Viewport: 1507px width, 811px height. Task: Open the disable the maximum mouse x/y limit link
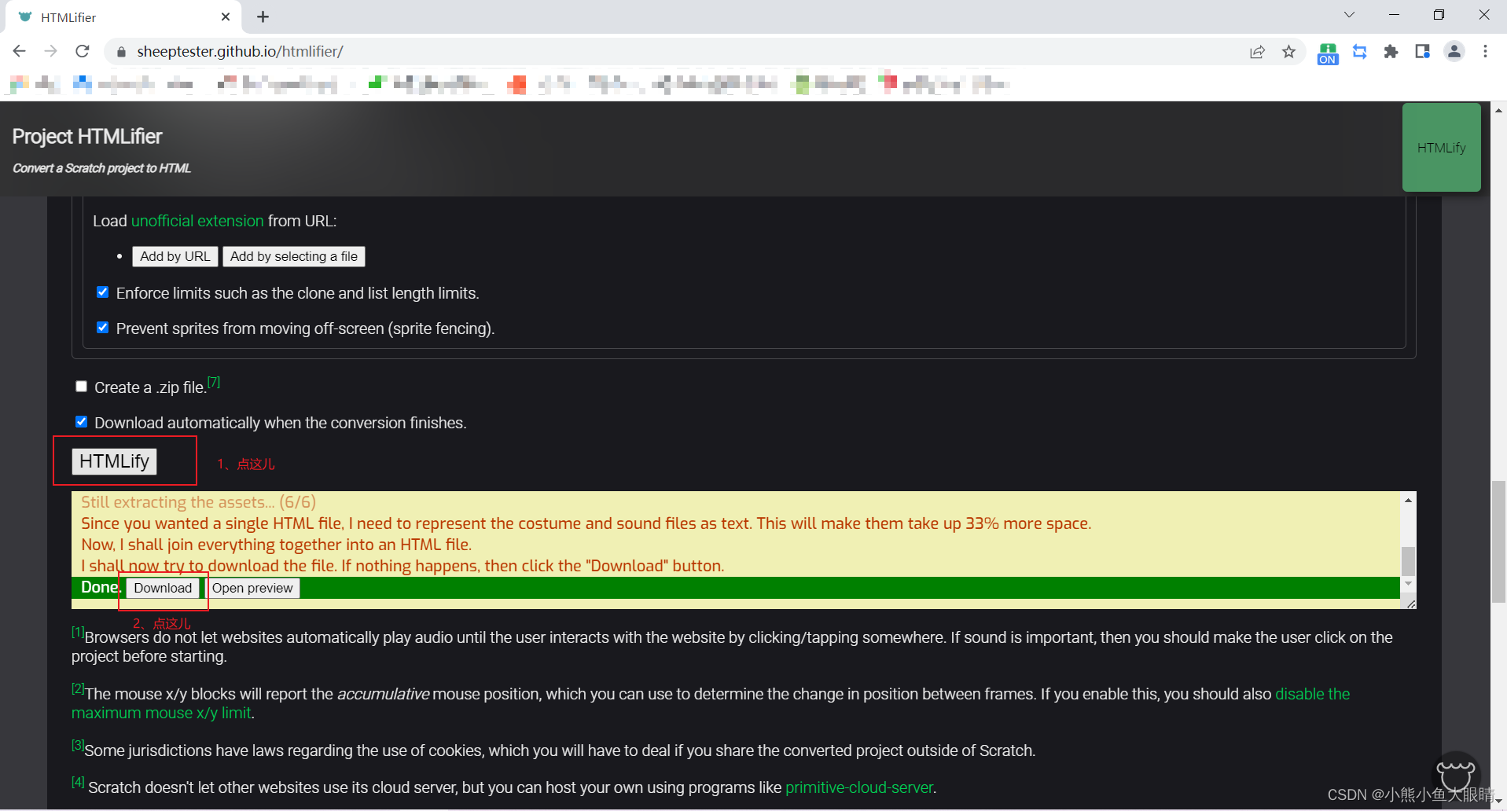711,703
